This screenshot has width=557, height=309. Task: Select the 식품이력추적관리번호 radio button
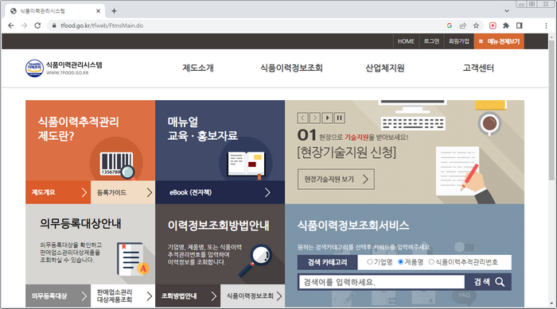click(x=431, y=262)
